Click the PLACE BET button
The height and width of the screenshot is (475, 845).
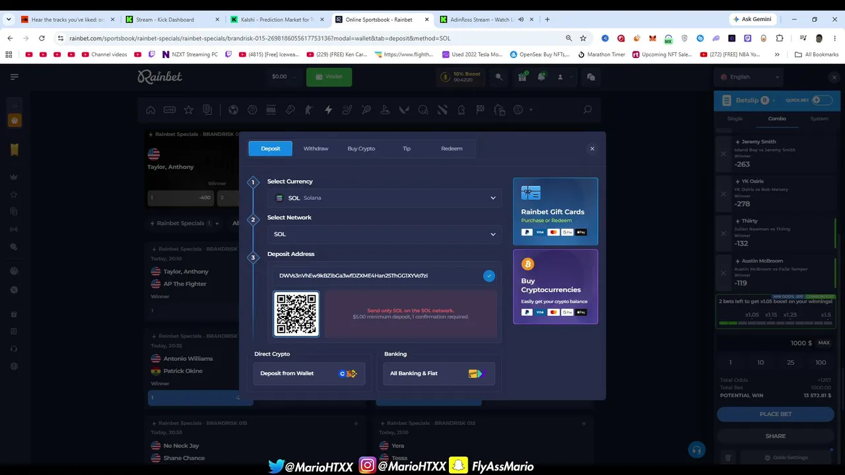(776, 414)
